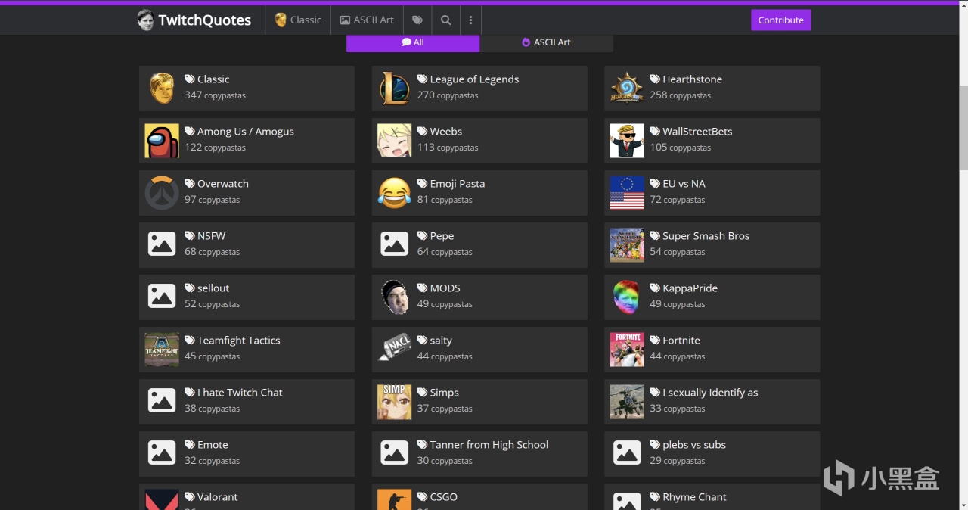The image size is (968, 510).
Task: Click the Super Smash Bros thumbnail
Action: 627,245
